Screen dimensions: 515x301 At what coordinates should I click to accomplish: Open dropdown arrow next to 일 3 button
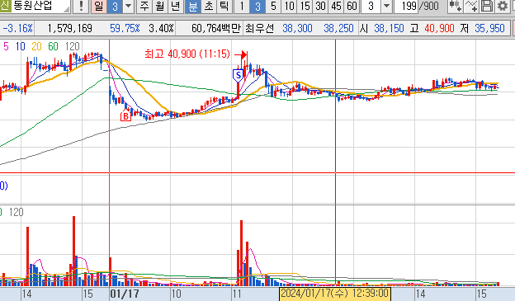(129, 6)
